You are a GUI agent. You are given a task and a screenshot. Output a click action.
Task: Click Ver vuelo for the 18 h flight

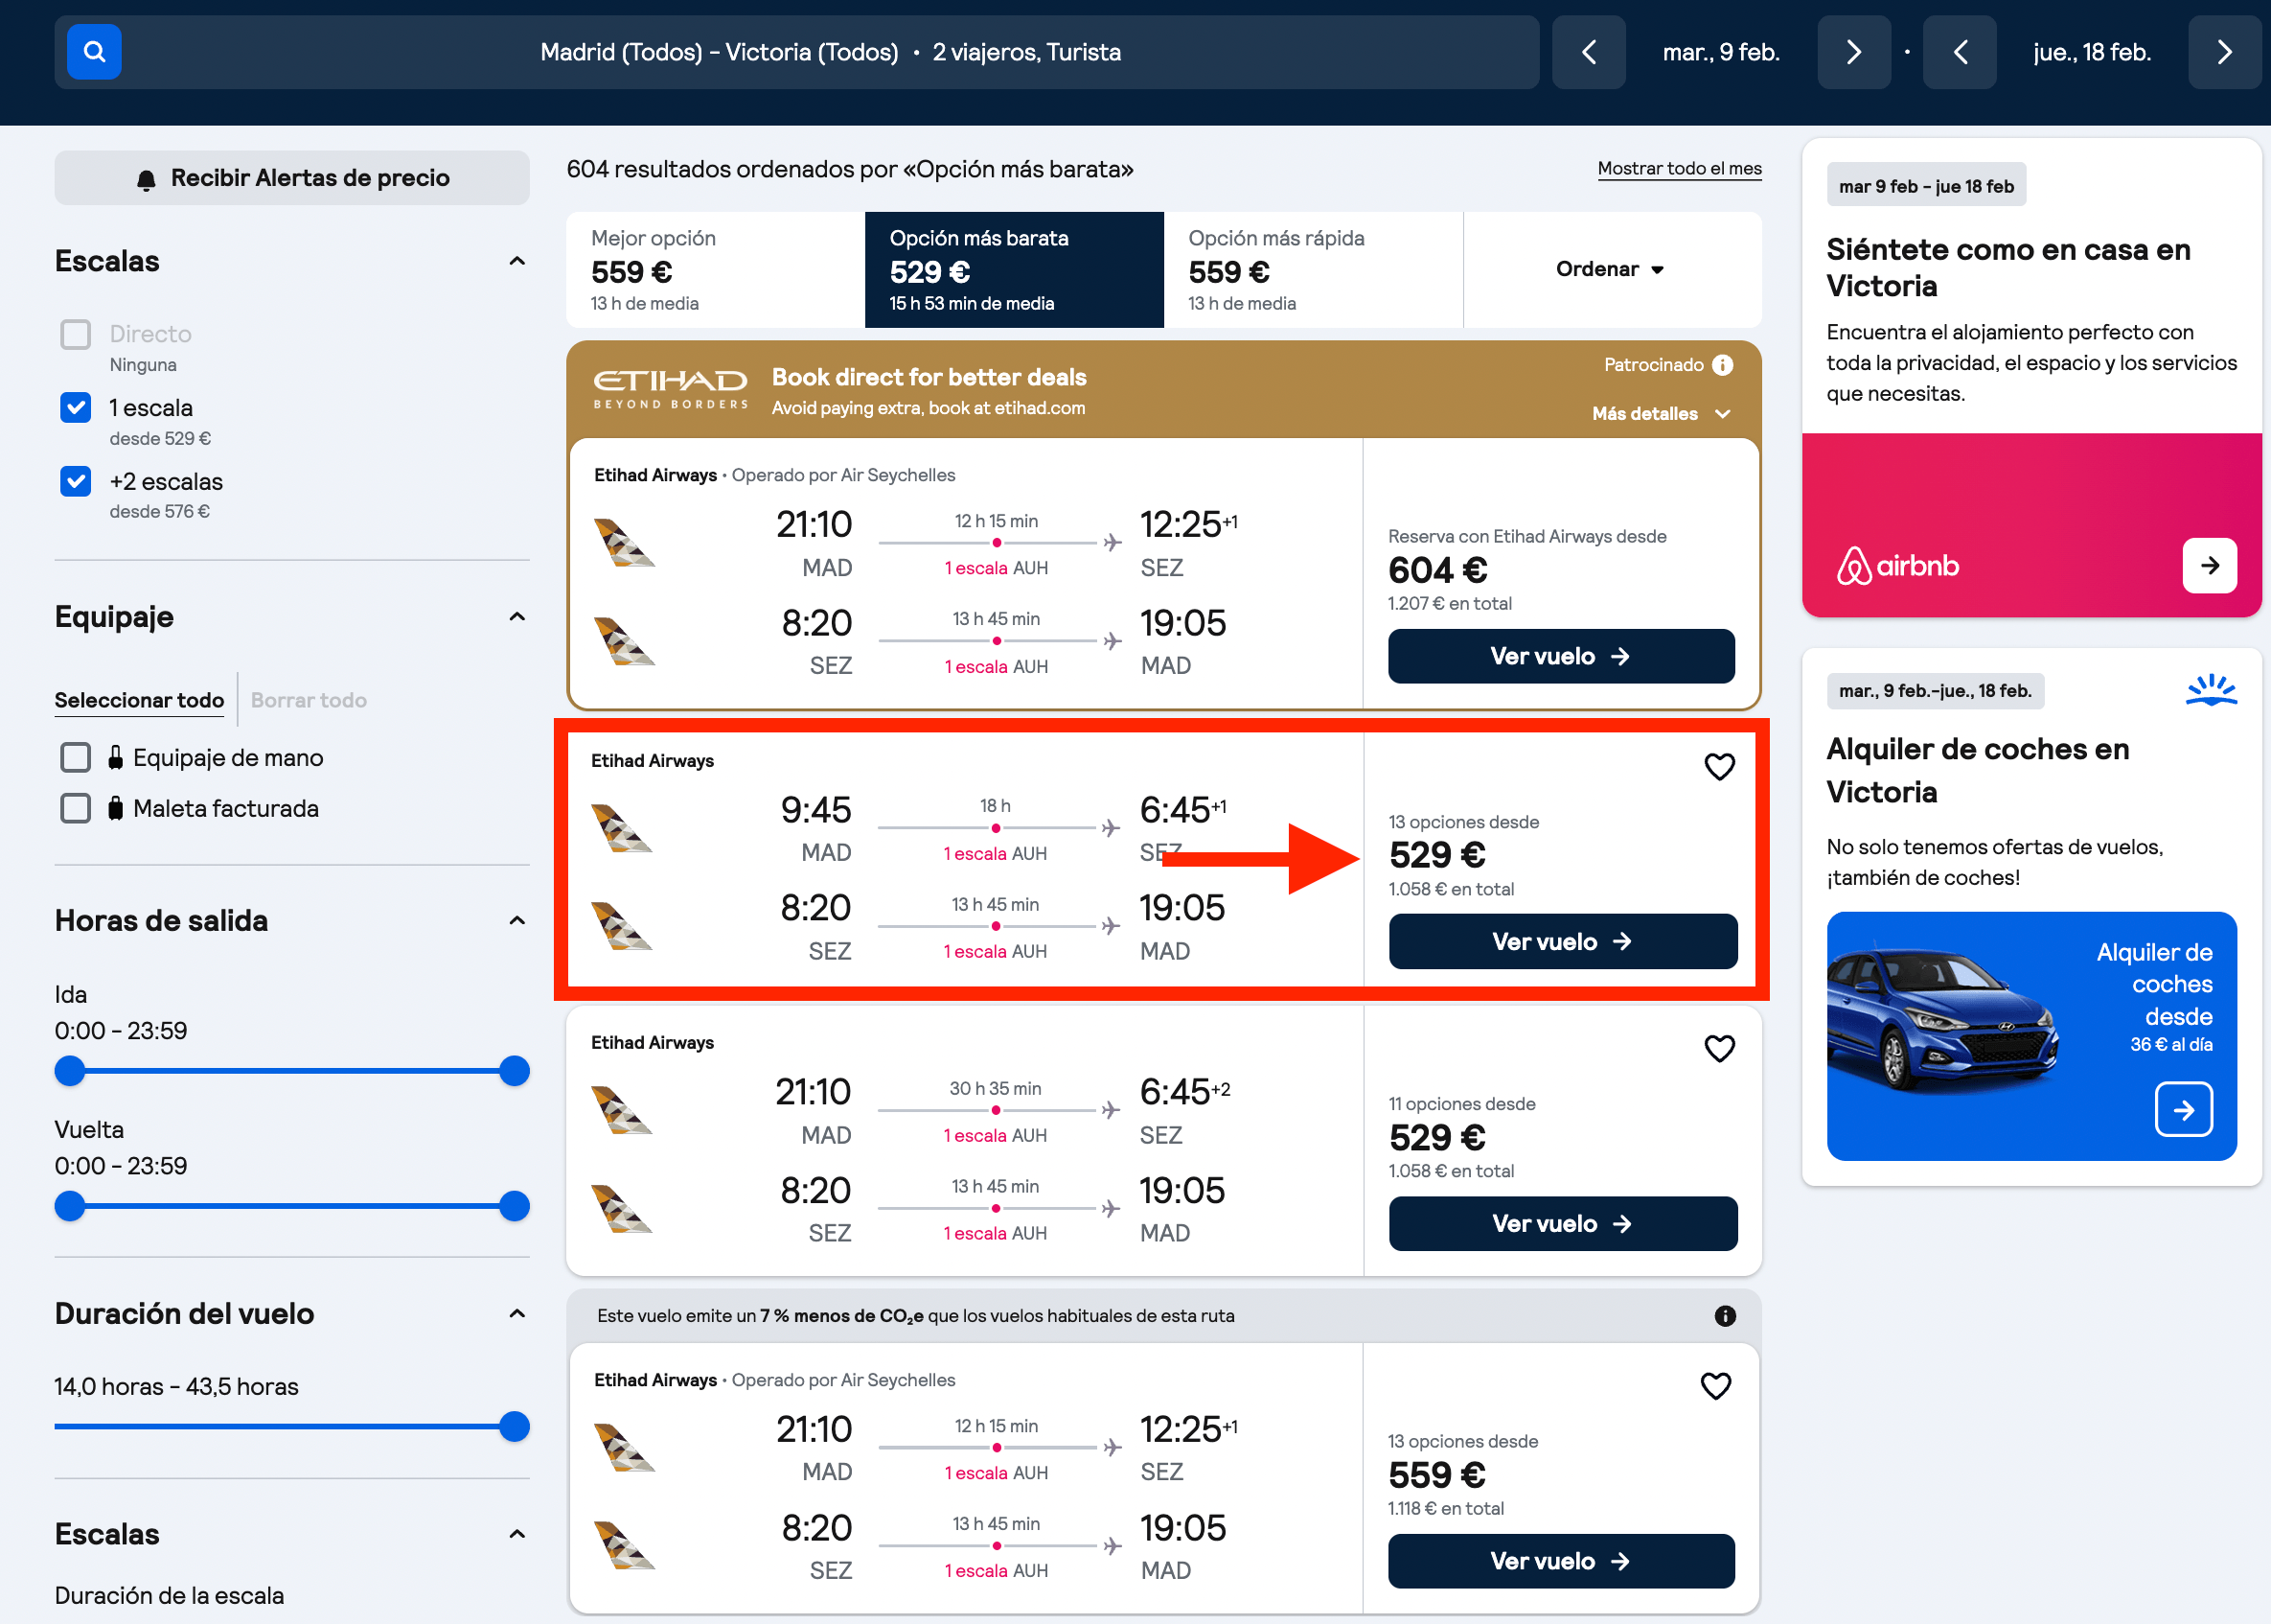click(x=1563, y=942)
